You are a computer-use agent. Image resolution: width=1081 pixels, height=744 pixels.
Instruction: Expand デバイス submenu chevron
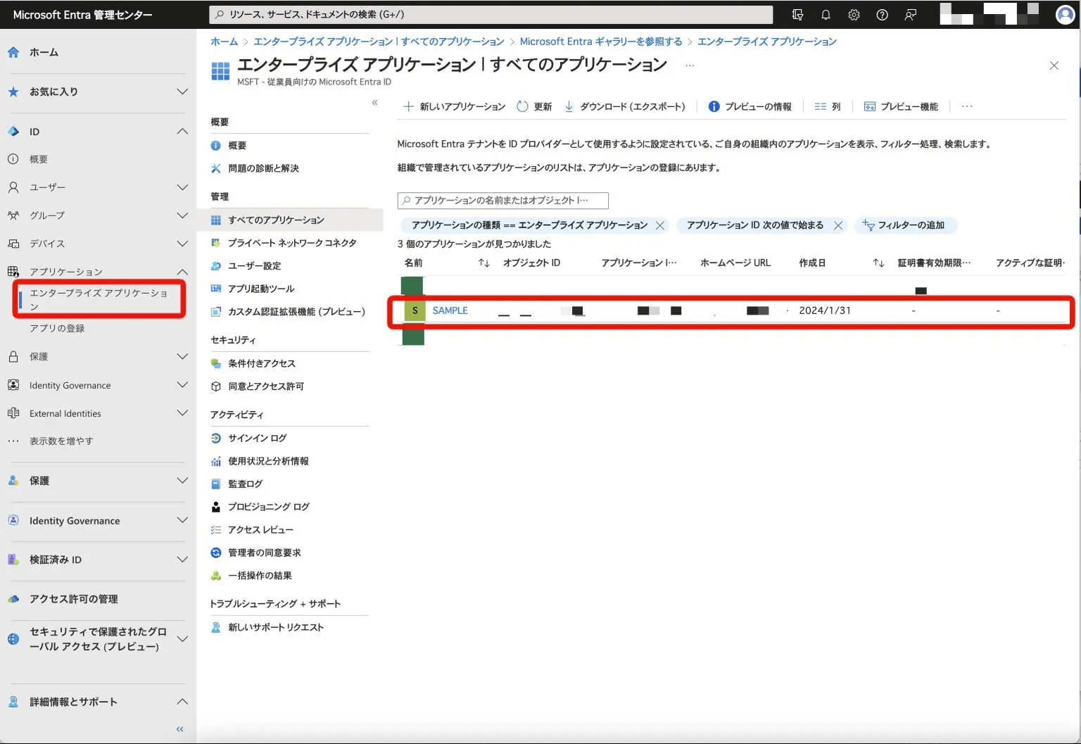tap(182, 244)
